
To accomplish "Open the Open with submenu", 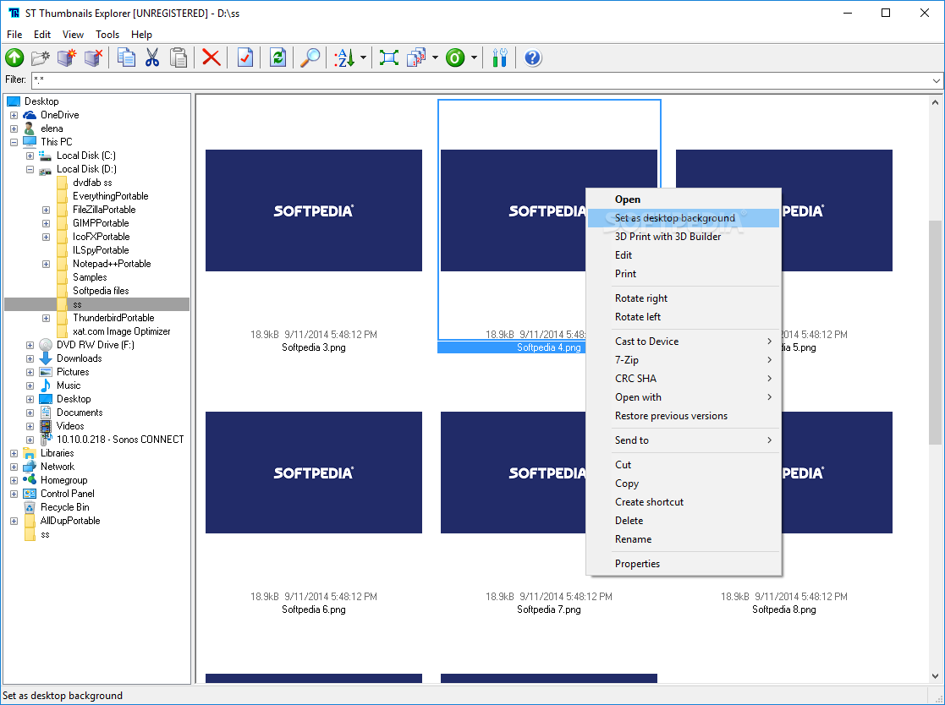I will pyautogui.click(x=684, y=397).
